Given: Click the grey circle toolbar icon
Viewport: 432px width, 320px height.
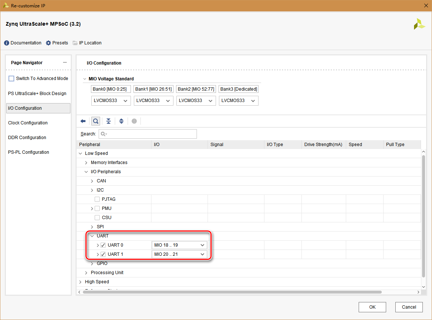Looking at the screenshot, I should 134,121.
